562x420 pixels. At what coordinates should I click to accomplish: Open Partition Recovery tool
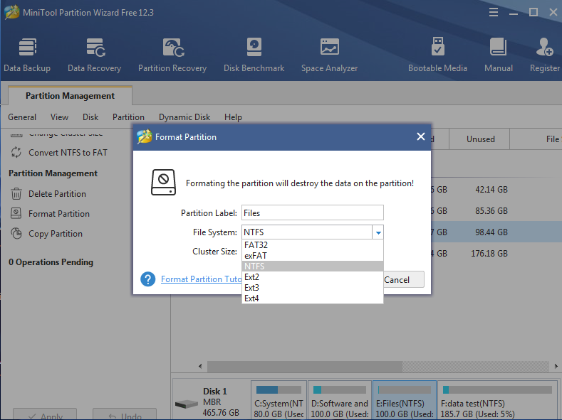coord(172,55)
